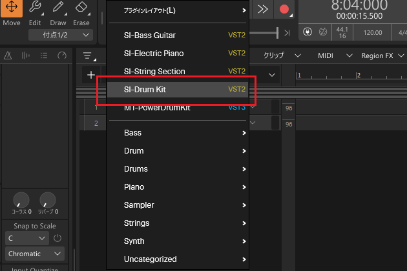The image size is (407, 271).
Task: Click the コーラス chorus knob
Action: (x=21, y=200)
